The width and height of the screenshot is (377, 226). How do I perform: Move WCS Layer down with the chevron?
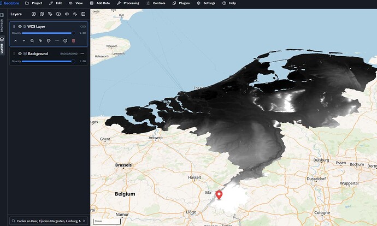click(x=24, y=41)
